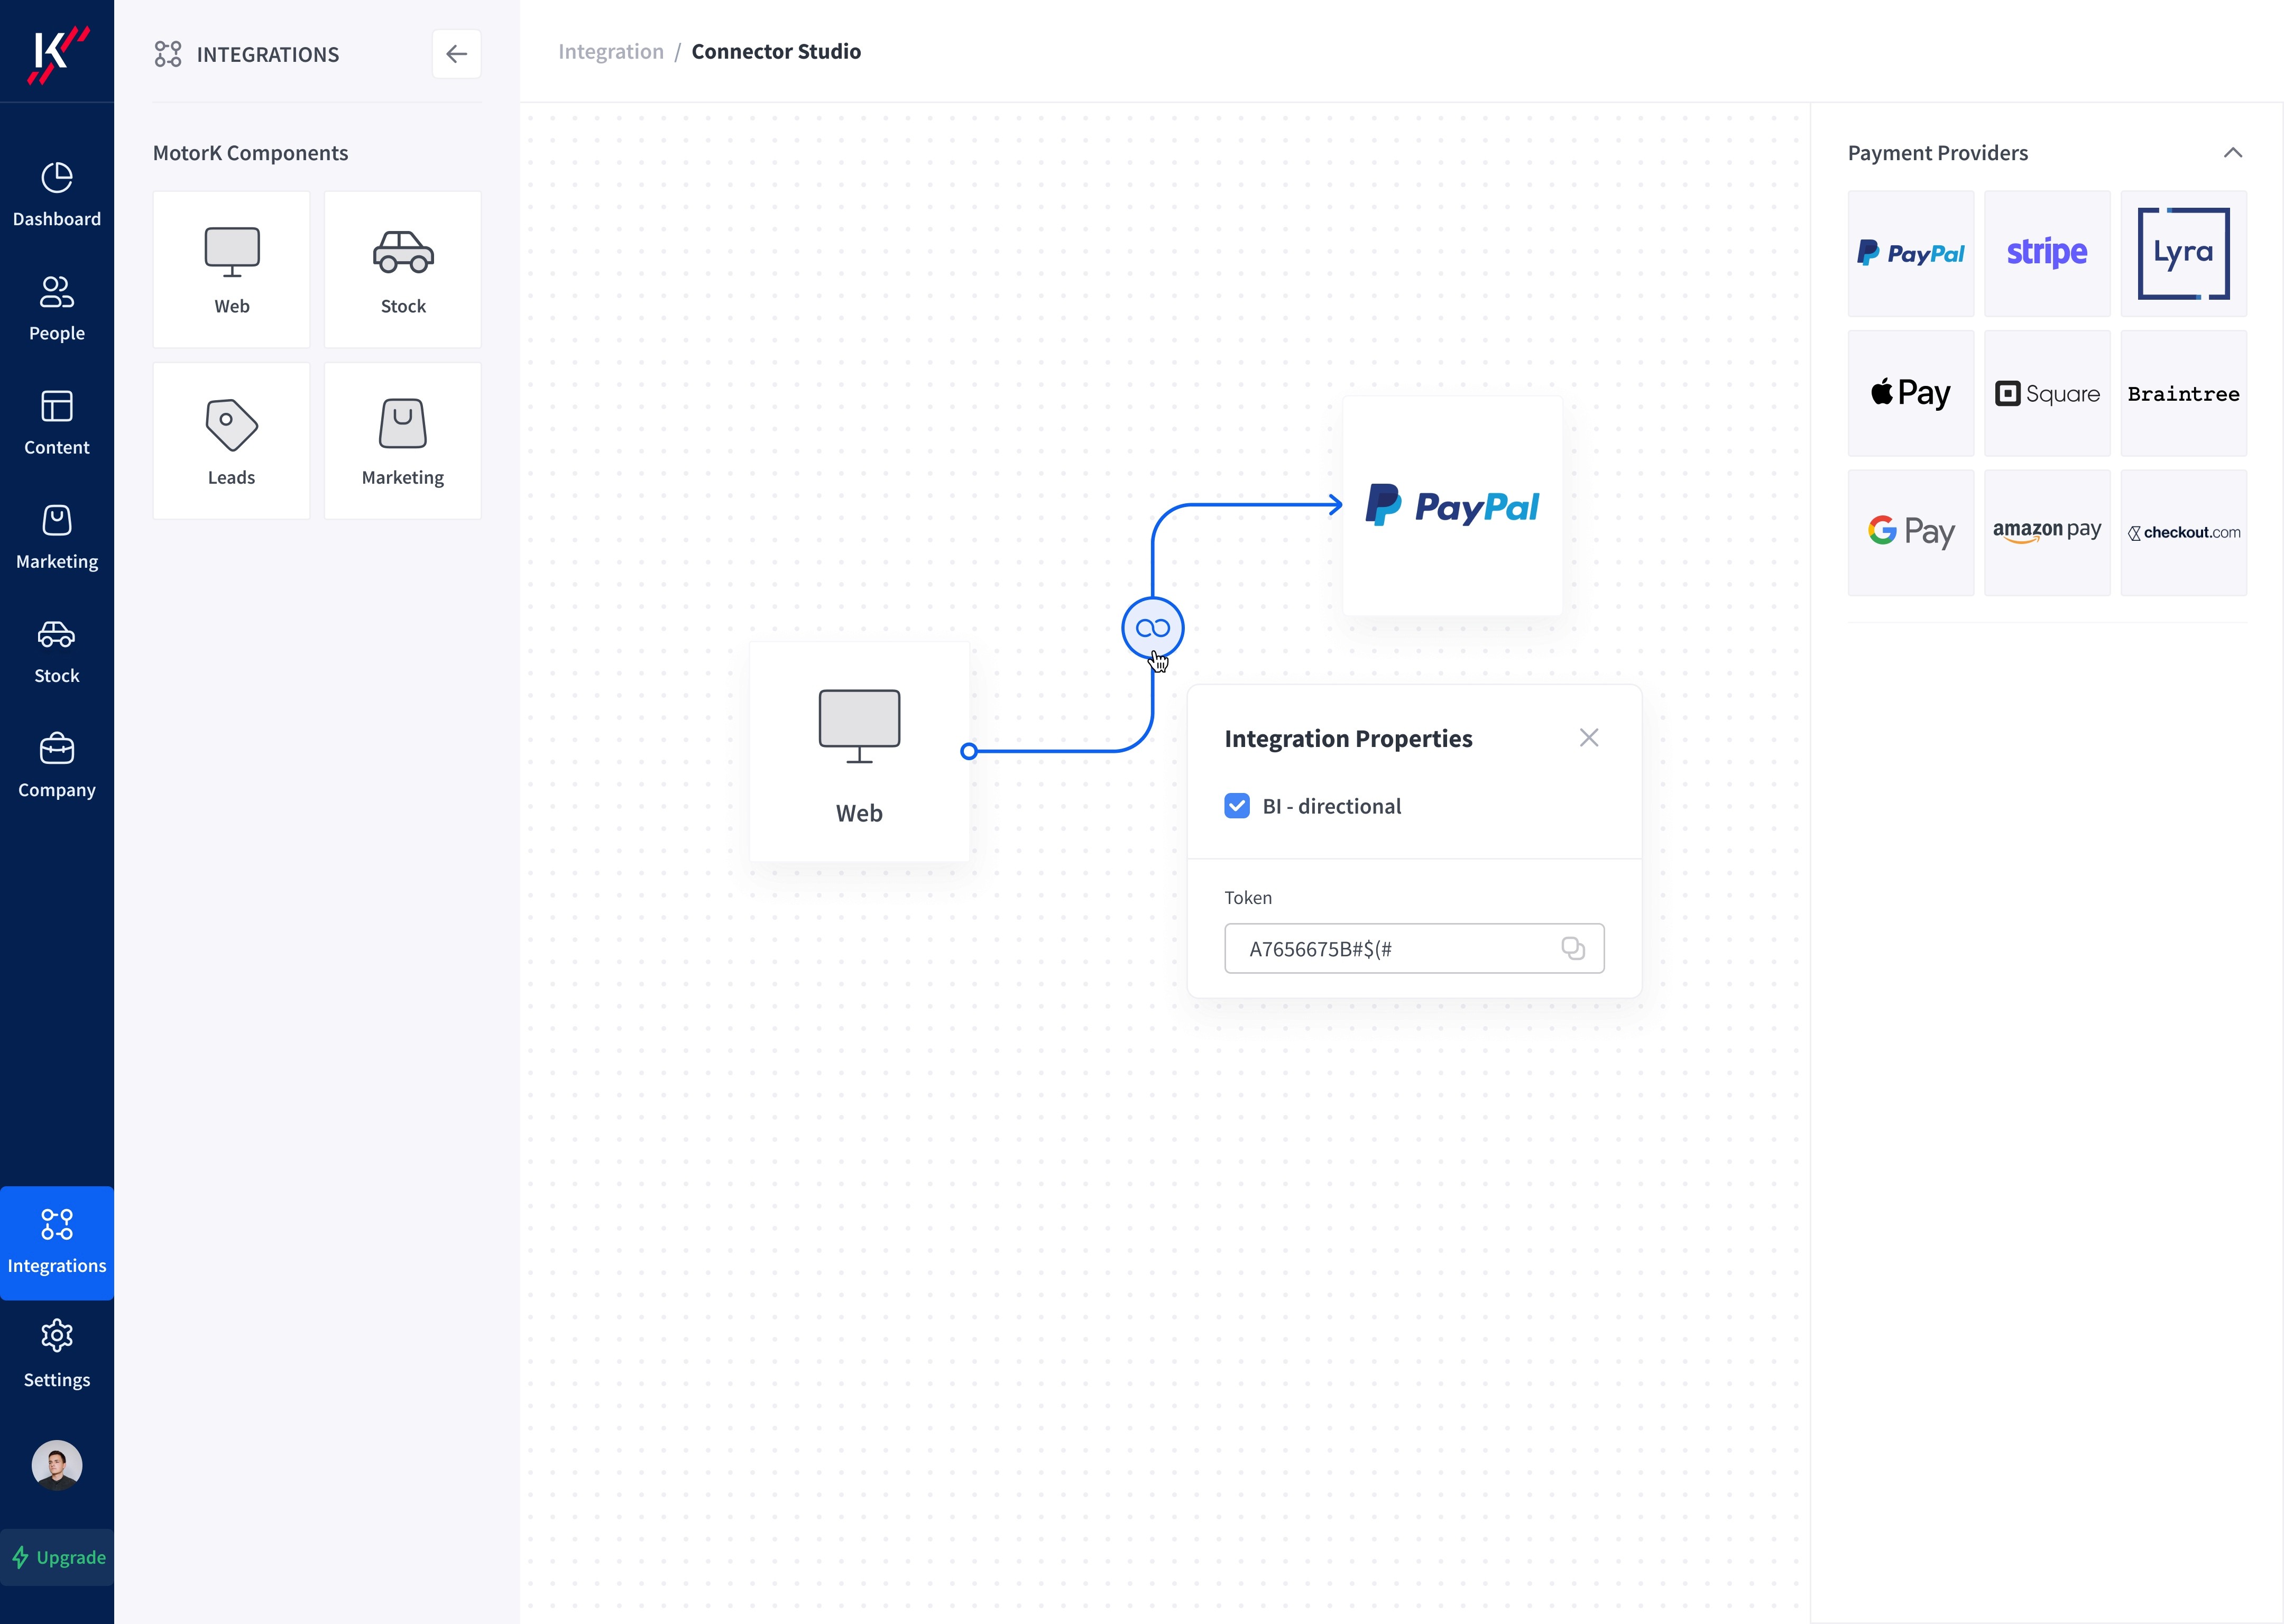Click the INTEGRATIONS panel title
The width and height of the screenshot is (2284, 1624).
pos(268,54)
